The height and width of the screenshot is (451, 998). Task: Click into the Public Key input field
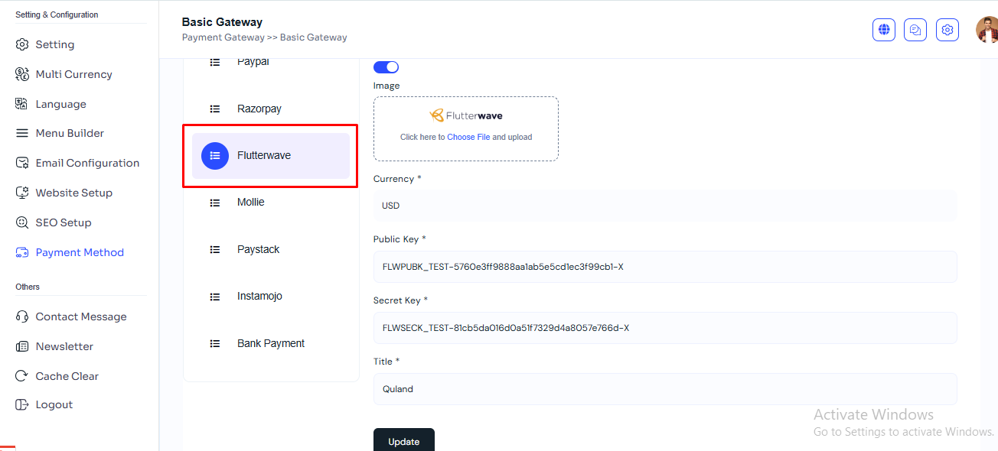pyautogui.click(x=664, y=267)
